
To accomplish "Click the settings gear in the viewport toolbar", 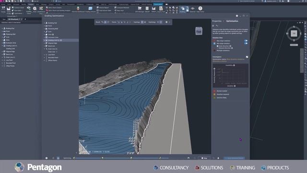I will point(166,22).
